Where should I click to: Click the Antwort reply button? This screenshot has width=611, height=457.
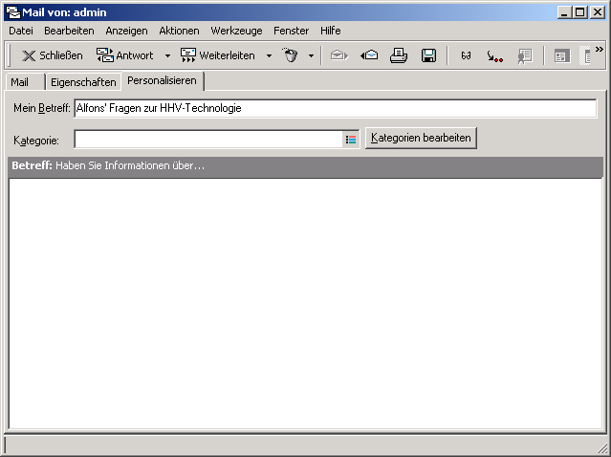click(x=124, y=55)
